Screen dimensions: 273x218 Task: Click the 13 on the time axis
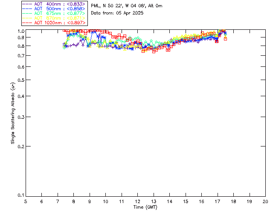[x=154, y=201]
